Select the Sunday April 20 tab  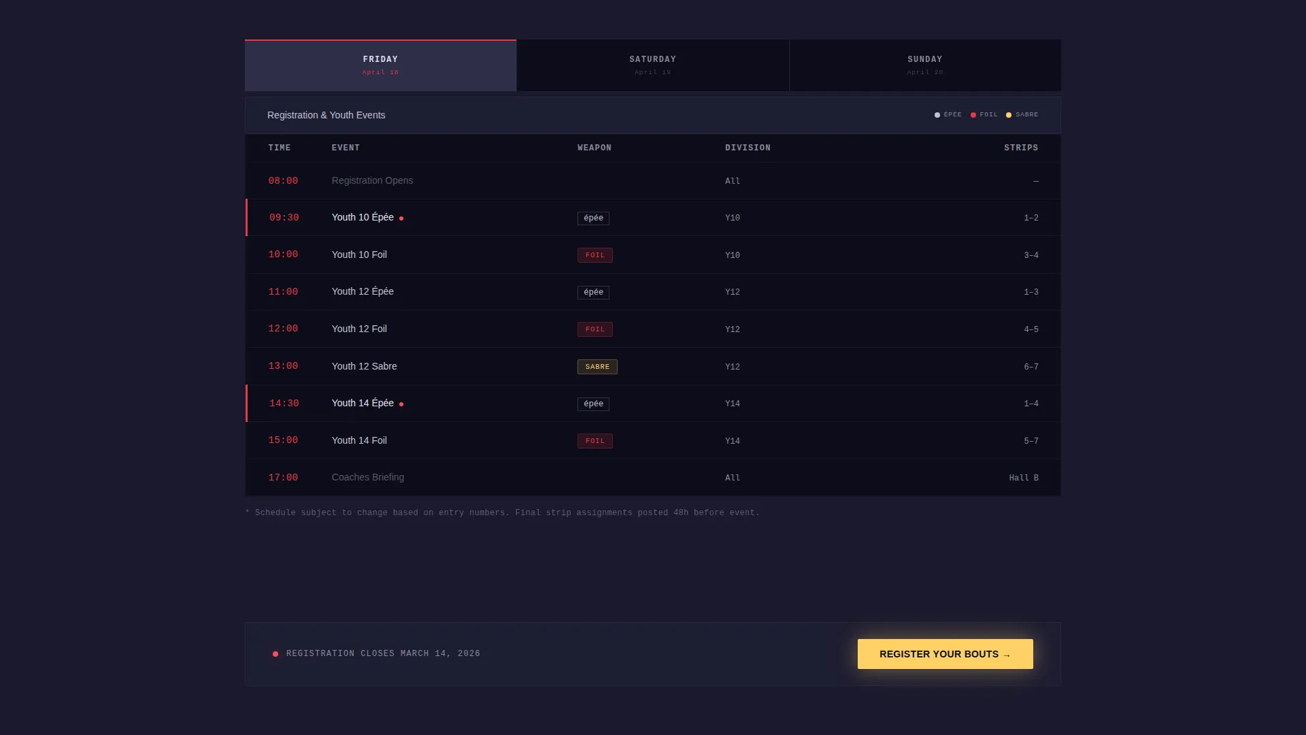[x=925, y=65]
